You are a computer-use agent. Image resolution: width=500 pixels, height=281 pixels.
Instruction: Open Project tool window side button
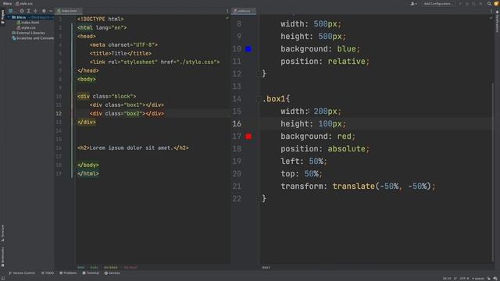[2, 16]
